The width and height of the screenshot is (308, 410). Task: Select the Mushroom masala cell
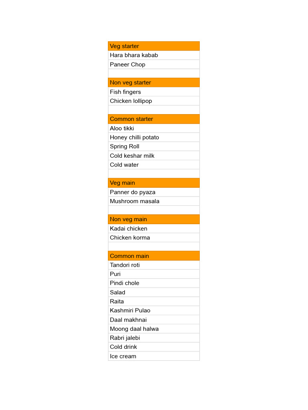154,201
